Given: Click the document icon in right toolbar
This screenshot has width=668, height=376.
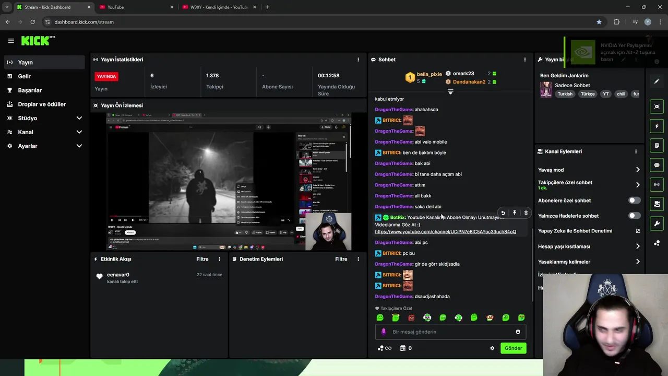Looking at the screenshot, I should click(657, 146).
